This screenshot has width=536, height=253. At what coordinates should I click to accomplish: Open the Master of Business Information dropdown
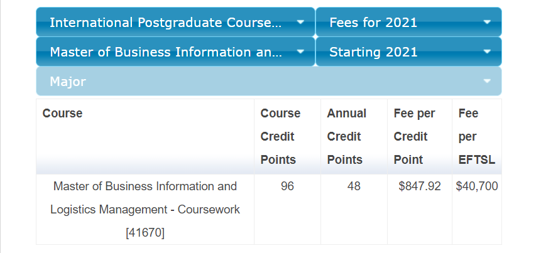(x=175, y=52)
